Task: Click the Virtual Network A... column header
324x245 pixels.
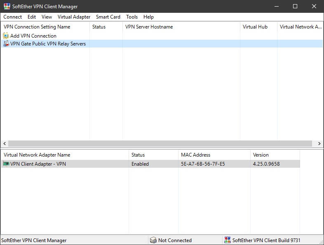Action: click(x=300, y=27)
